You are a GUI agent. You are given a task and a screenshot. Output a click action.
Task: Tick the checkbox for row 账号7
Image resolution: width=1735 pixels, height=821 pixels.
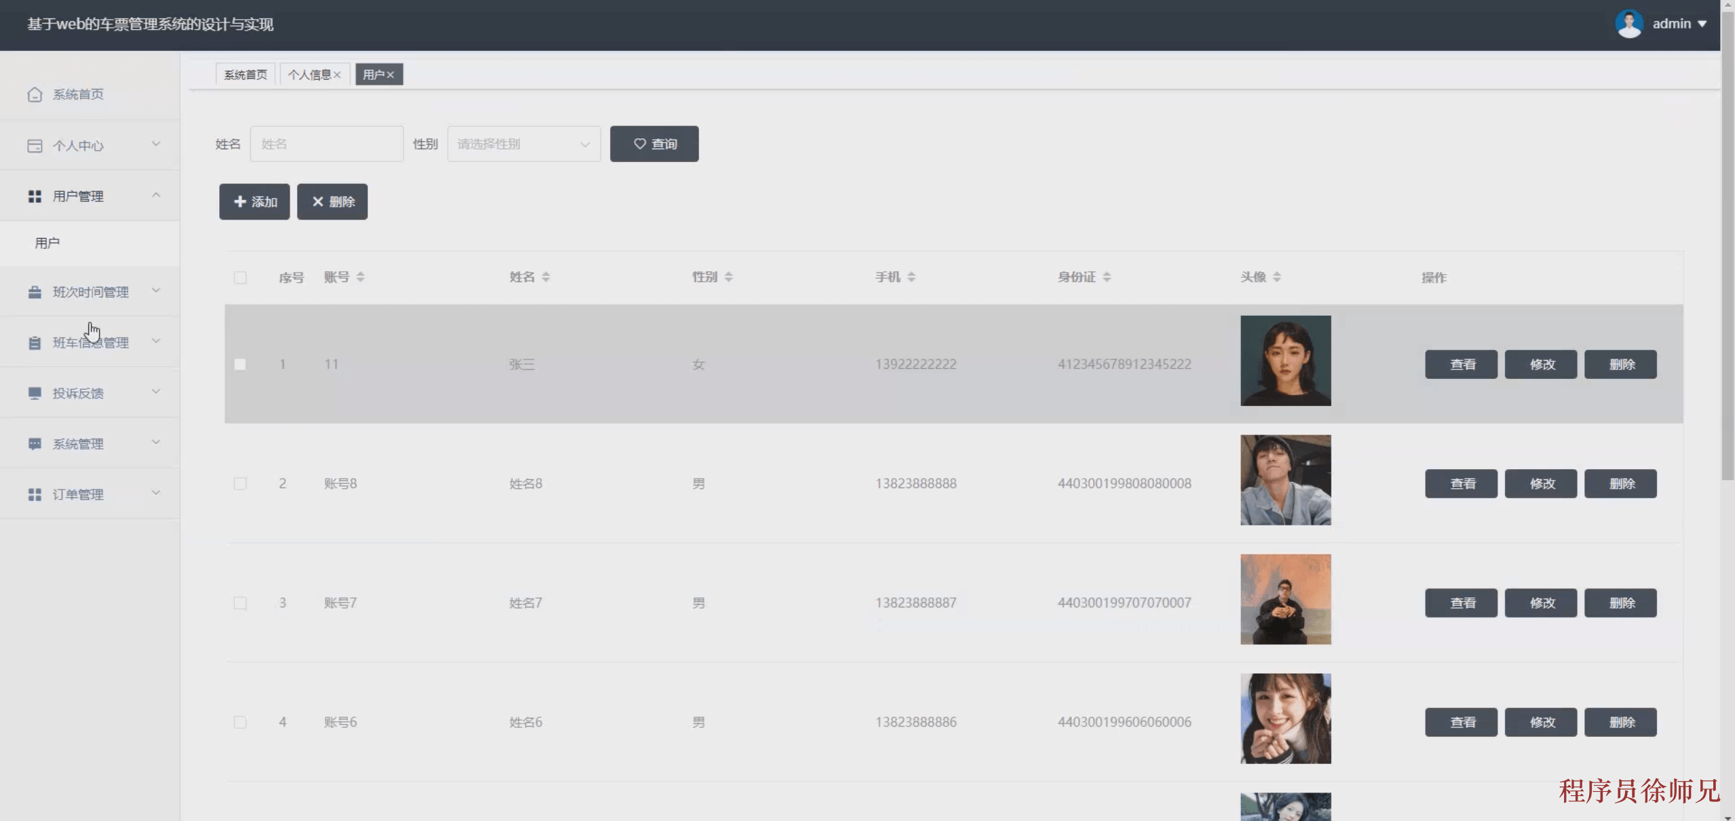point(240,603)
